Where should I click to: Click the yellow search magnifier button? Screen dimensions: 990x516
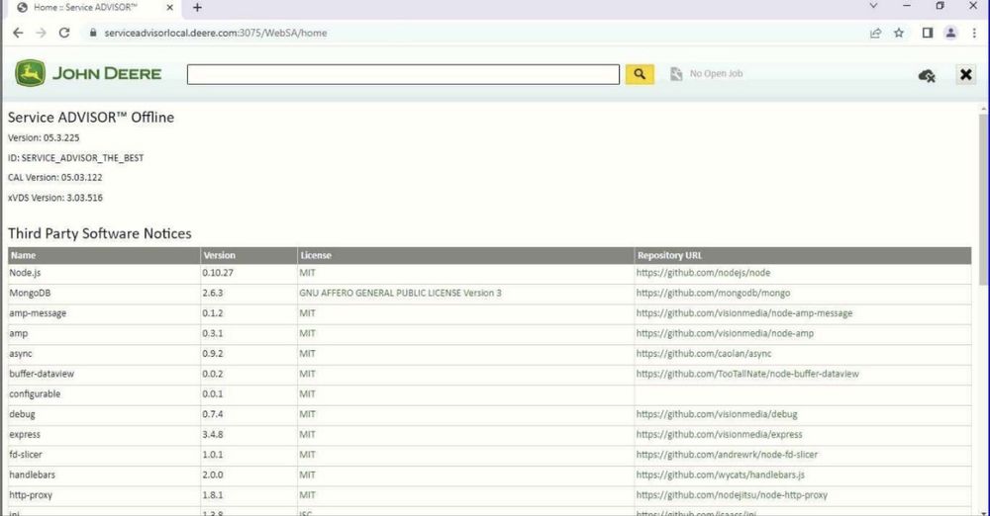point(639,74)
